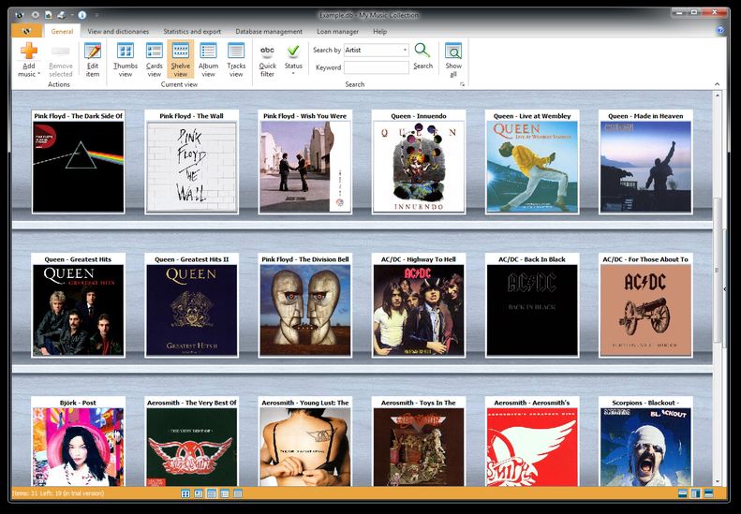Click the ribbon help icon at right
Image resolution: width=741 pixels, height=514 pixels.
720,30
